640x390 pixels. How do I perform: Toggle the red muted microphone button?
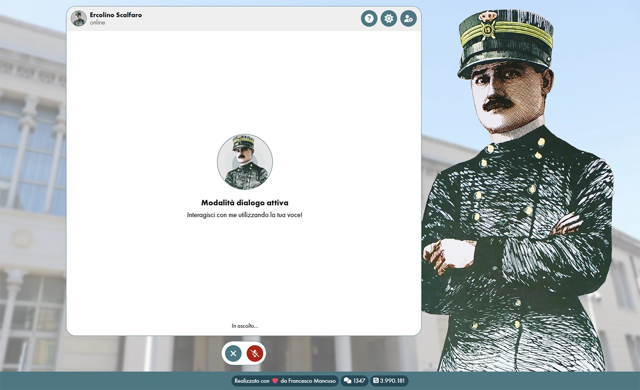pos(255,353)
